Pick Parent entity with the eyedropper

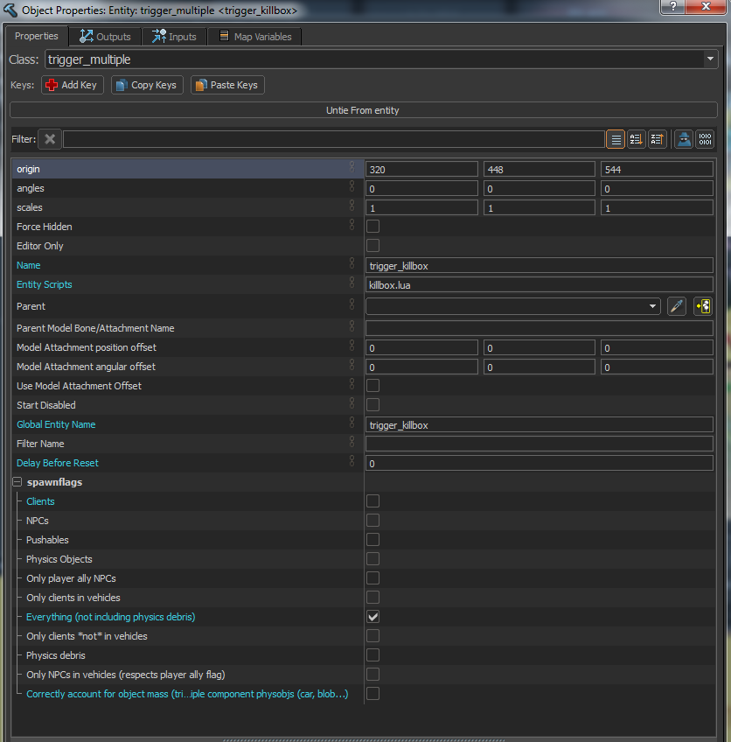[x=677, y=306]
